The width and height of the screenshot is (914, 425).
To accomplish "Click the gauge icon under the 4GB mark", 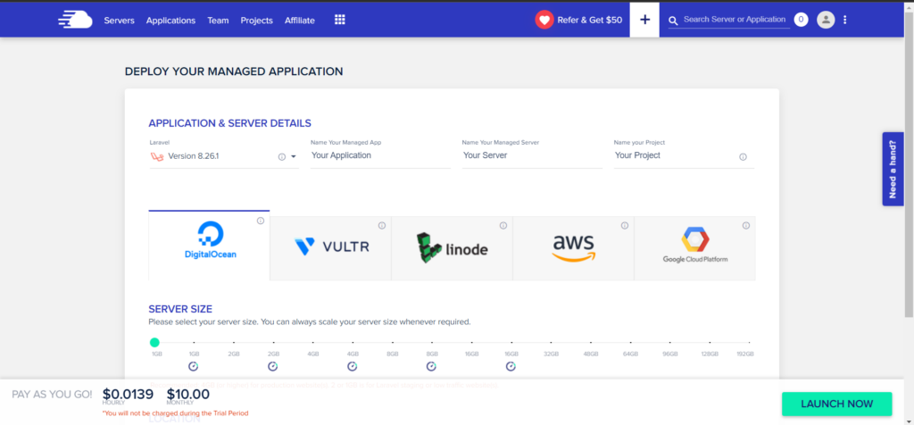I will click(352, 366).
